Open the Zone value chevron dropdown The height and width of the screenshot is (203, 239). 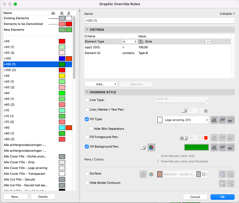point(208,41)
